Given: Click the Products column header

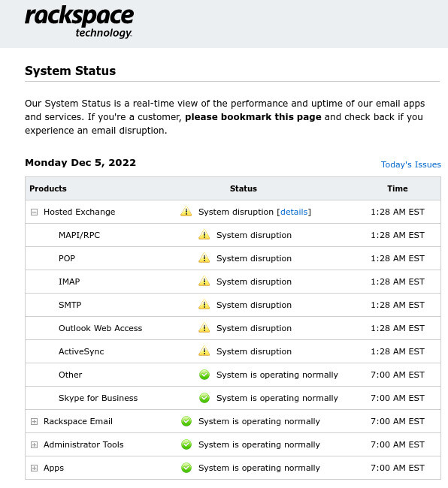Looking at the screenshot, I should pos(48,188).
